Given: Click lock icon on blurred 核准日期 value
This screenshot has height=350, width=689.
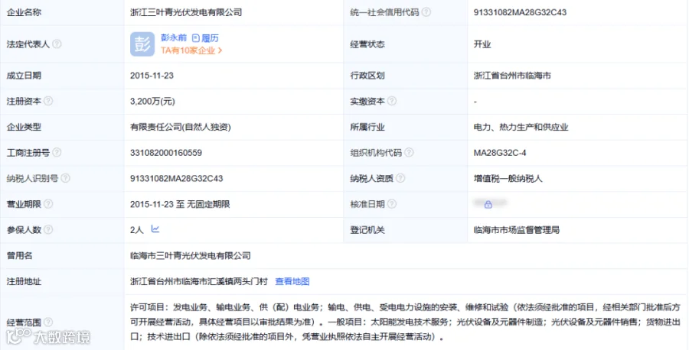Looking at the screenshot, I should pos(488,204).
